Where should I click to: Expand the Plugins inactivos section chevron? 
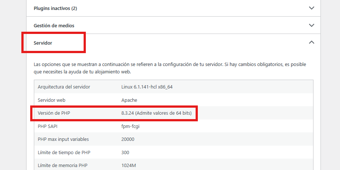(x=311, y=8)
